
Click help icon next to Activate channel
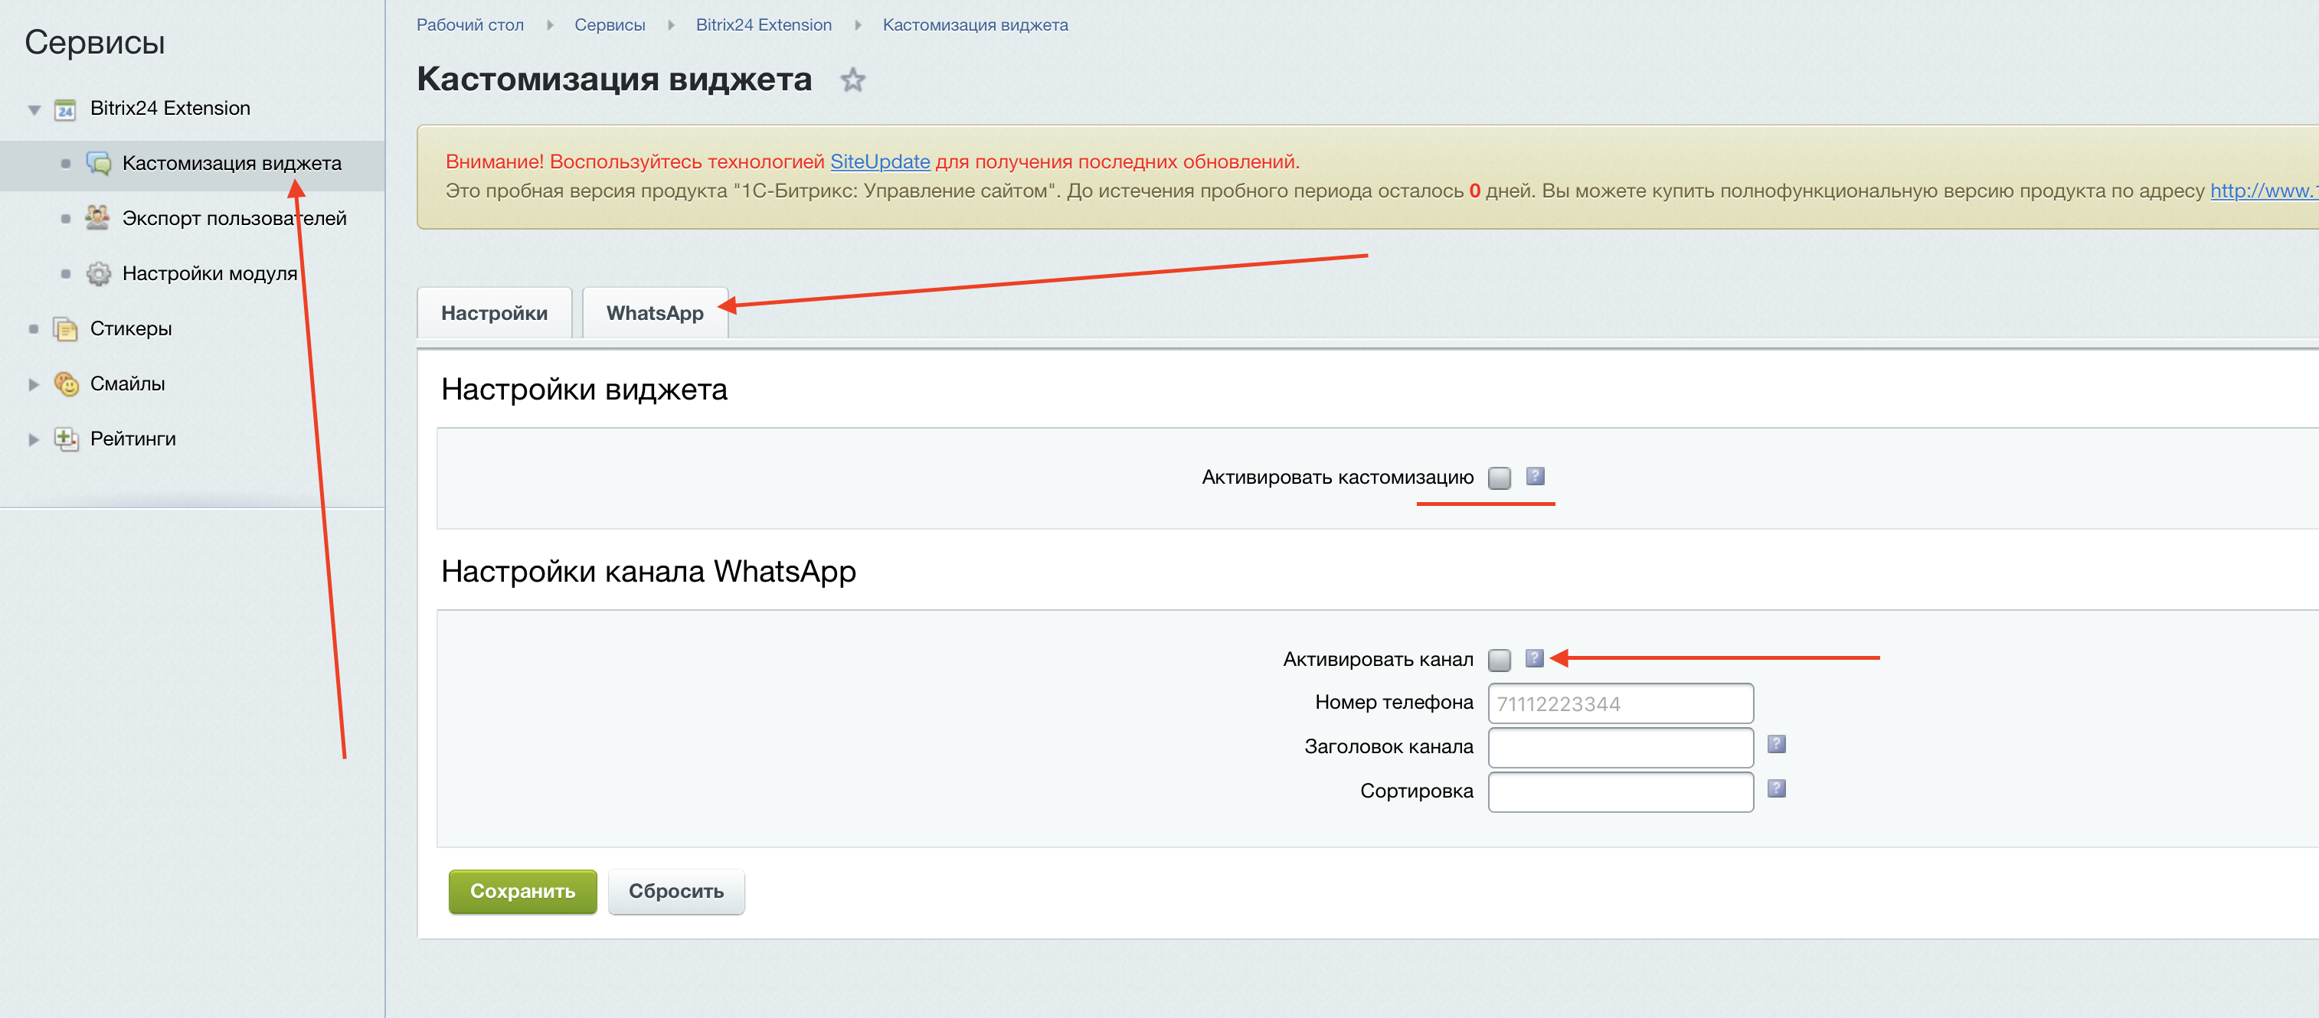[x=1534, y=658]
